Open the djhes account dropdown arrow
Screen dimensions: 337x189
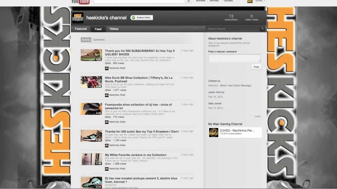point(264,1)
